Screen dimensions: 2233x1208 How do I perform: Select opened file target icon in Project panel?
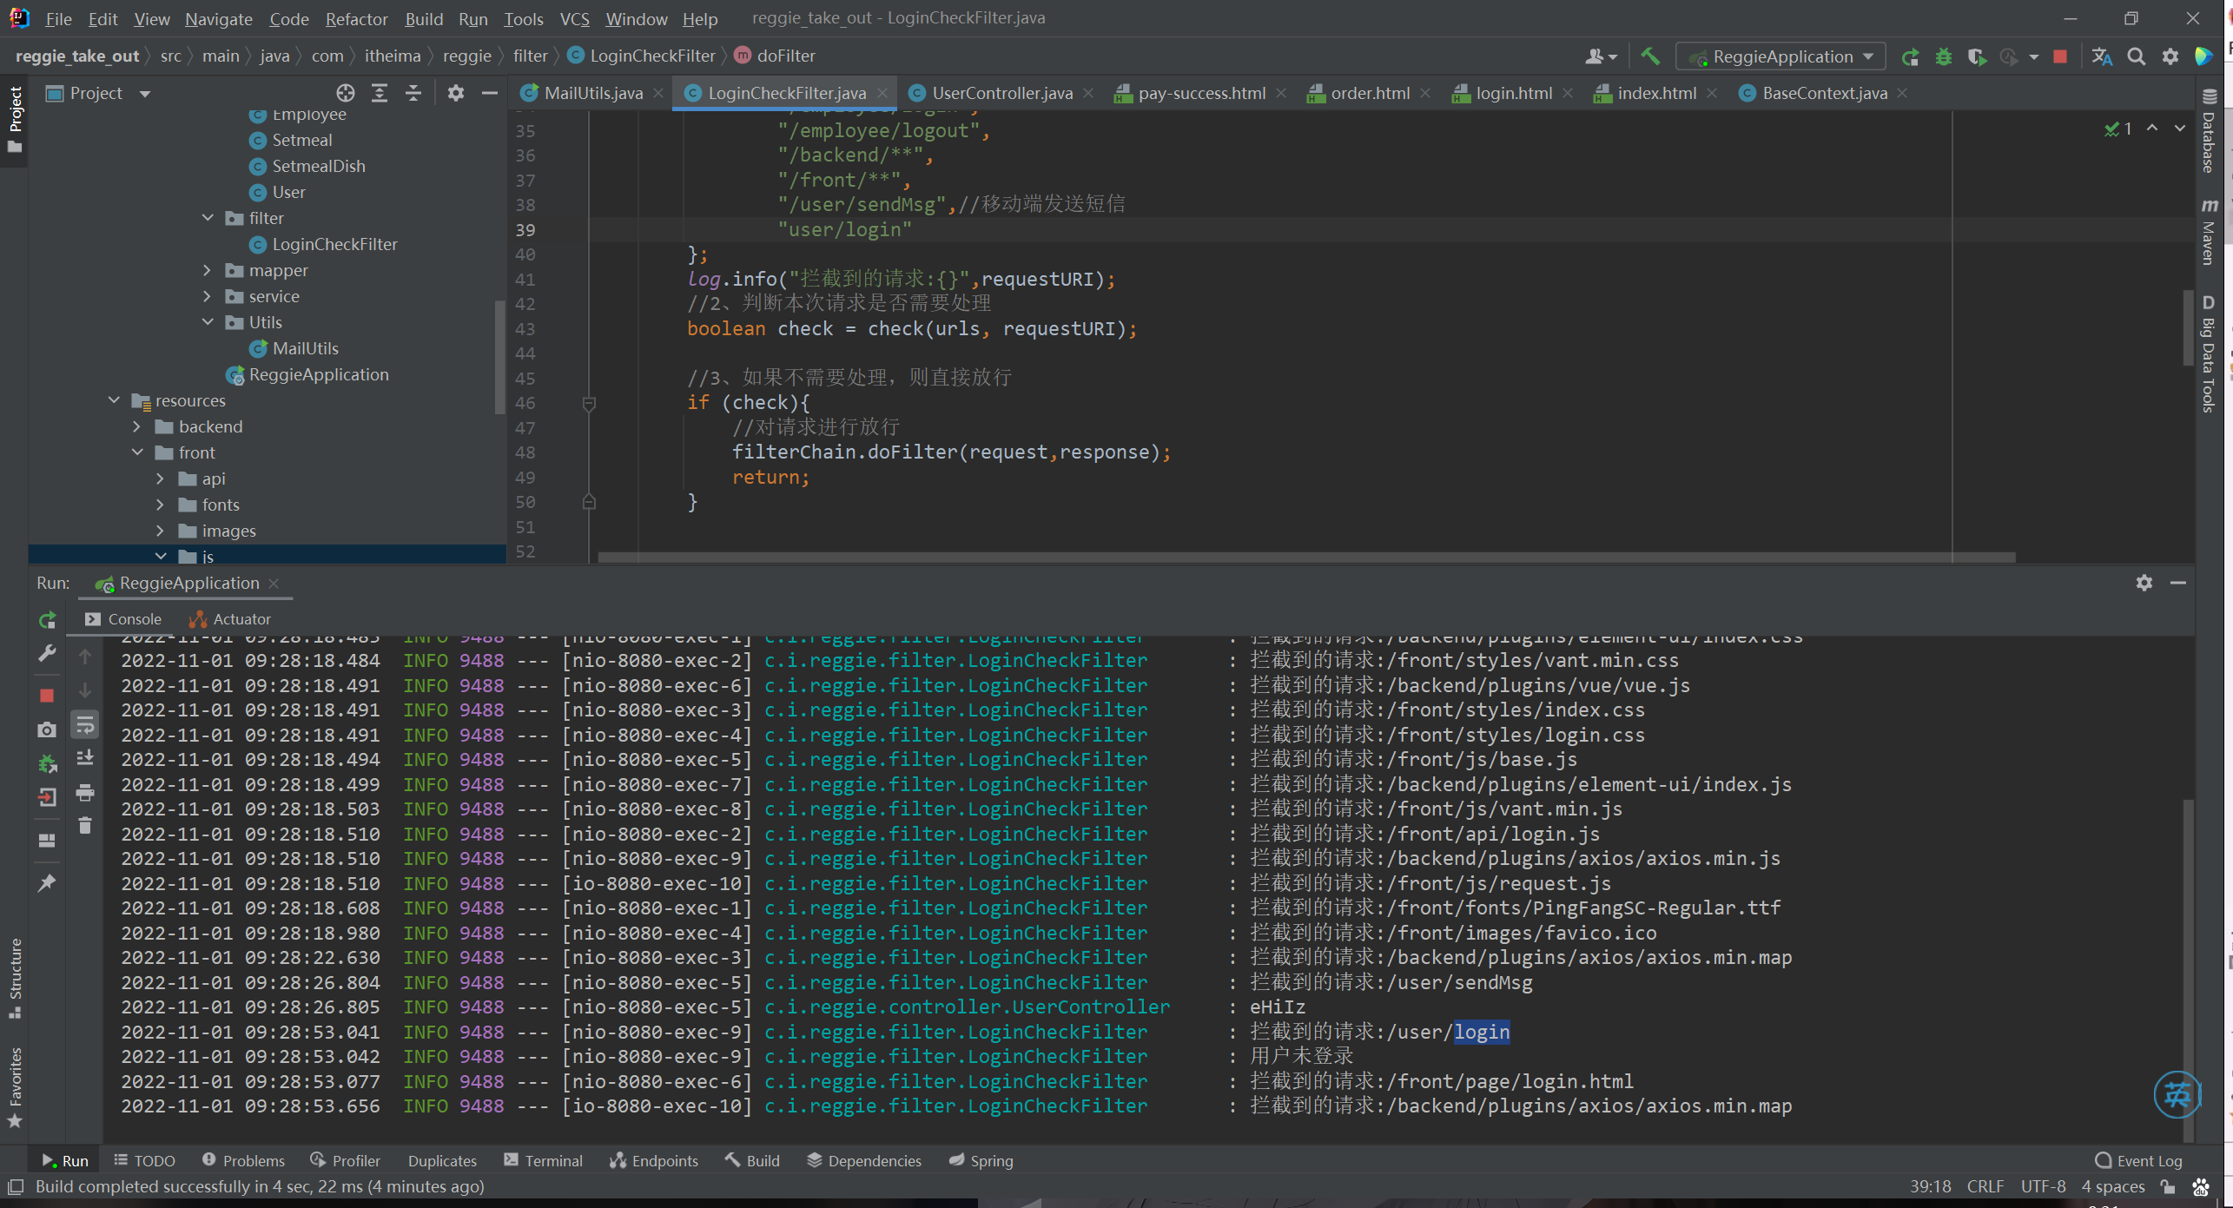[345, 93]
